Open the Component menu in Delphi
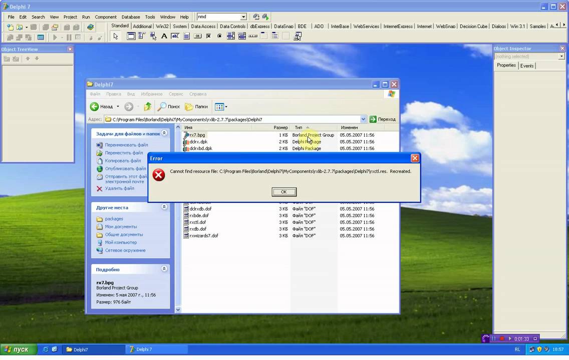 pyautogui.click(x=106, y=17)
